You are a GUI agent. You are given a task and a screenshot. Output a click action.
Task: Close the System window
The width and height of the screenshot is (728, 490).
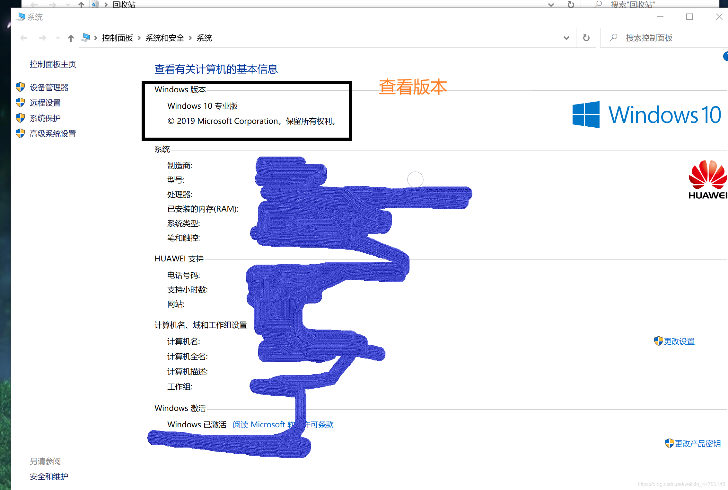(719, 17)
